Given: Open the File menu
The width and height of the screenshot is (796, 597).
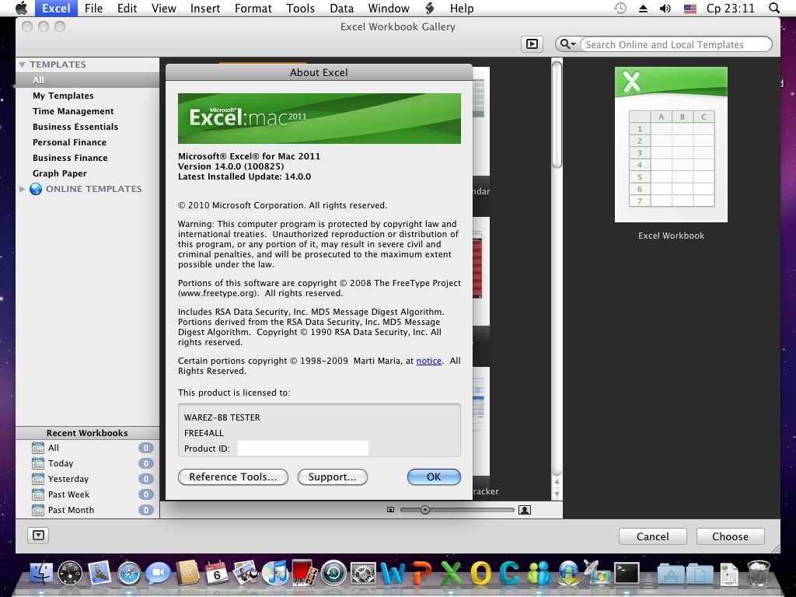Looking at the screenshot, I should (93, 8).
